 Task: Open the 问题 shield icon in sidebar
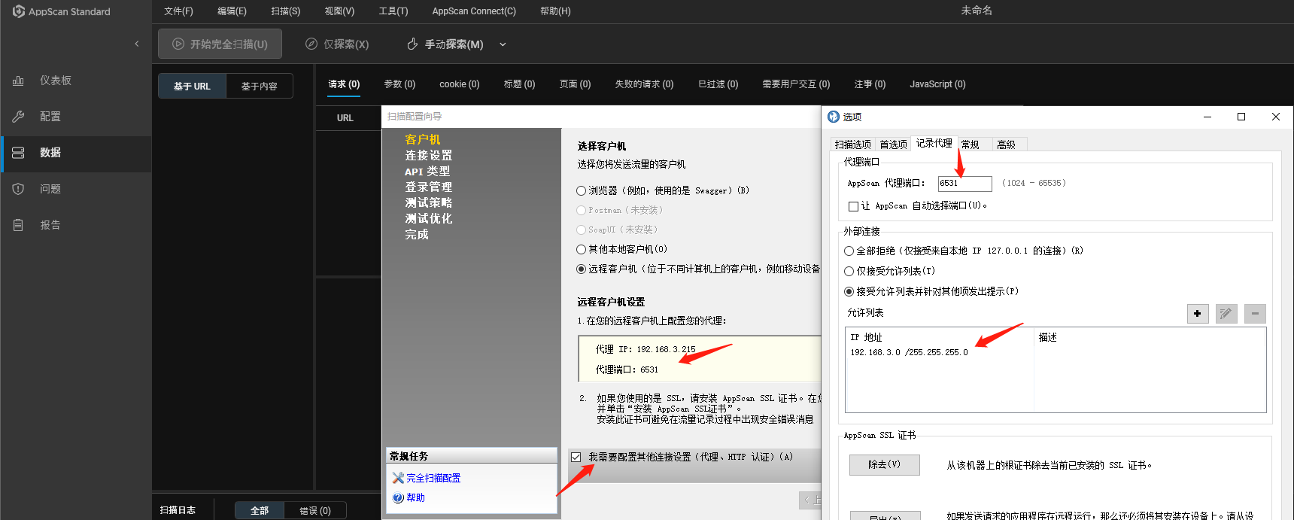click(x=18, y=189)
